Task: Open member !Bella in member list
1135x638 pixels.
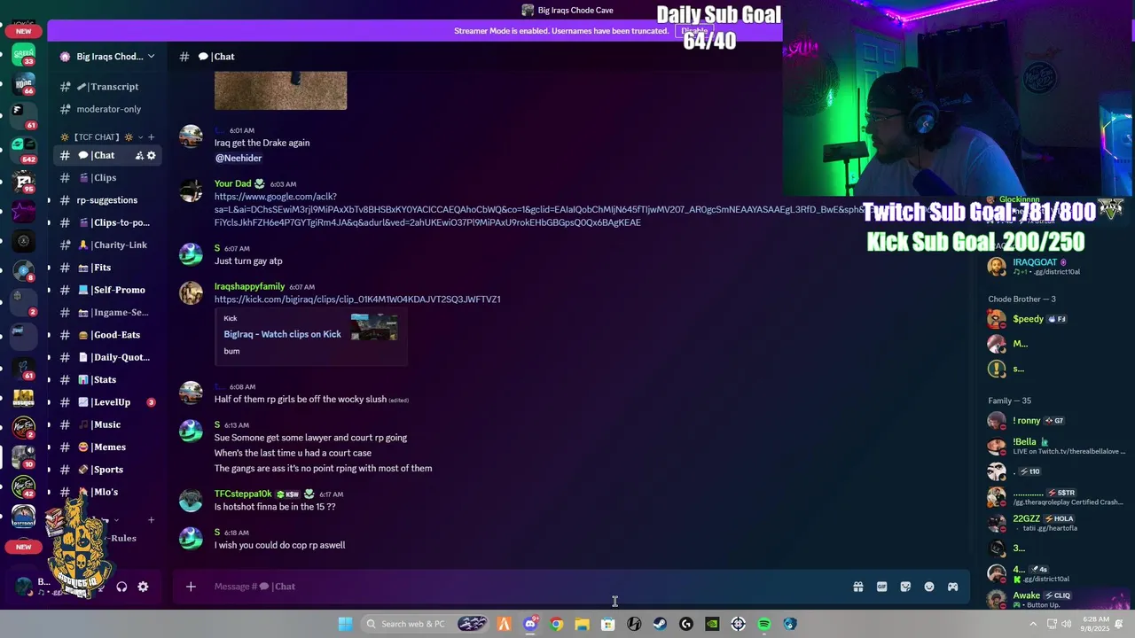Action: [1051, 446]
